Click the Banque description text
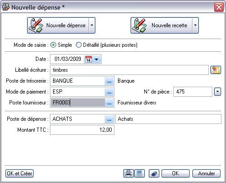Image resolution: width=226 pixels, height=183 pixels. [x=126, y=81]
